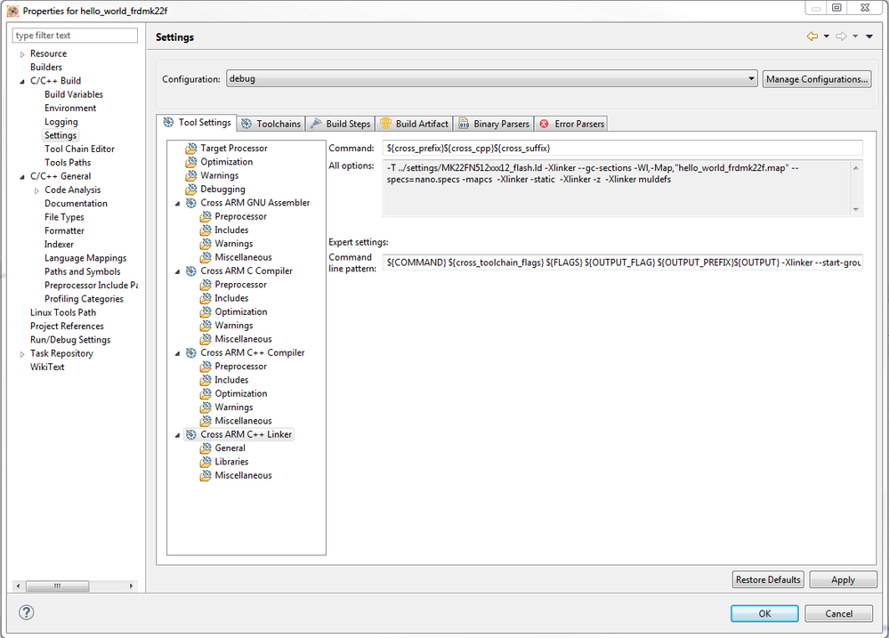Click the Optimization icon under Tool Settings root
The width and height of the screenshot is (889, 638).
191,162
